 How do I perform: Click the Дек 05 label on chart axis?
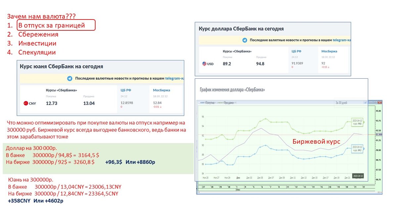point(261,178)
